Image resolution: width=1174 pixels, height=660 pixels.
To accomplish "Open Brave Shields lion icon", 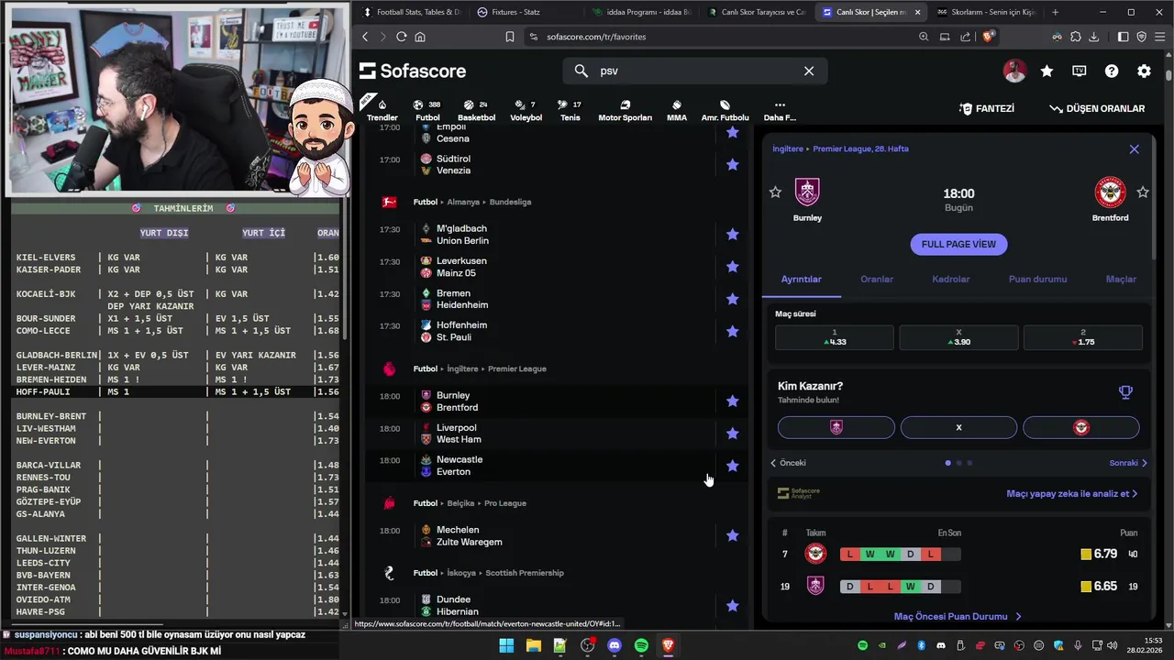I will (x=988, y=37).
